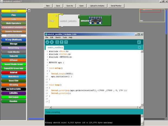Screen dimensions: 168x126
Task: Open the 4Drawing drawer
Action: [14, 85]
